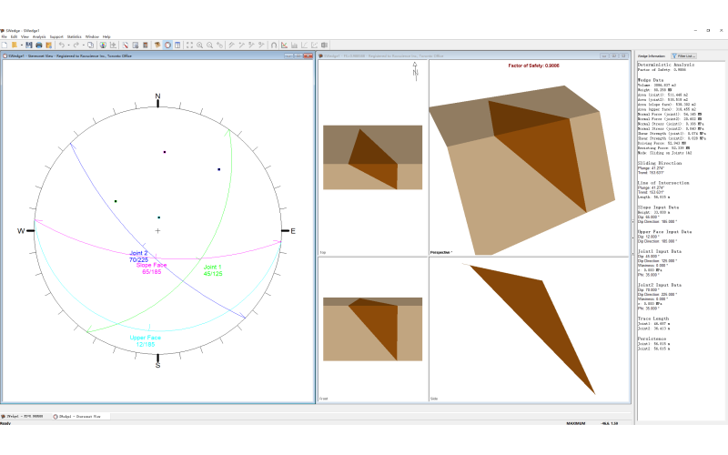The height and width of the screenshot is (455, 728).
Task: Open the Analysis menu
Action: pos(38,36)
